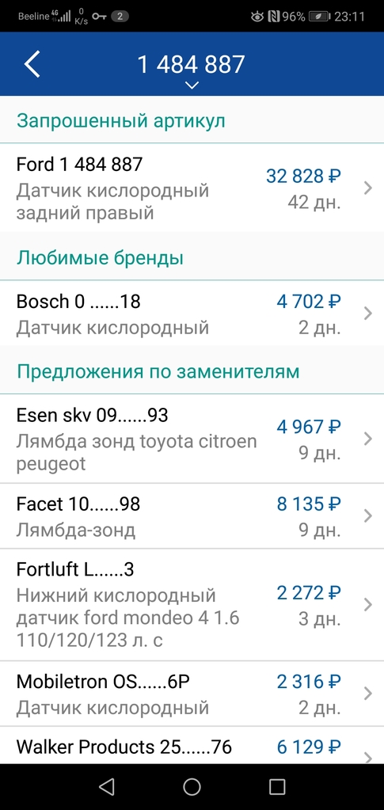Expand dropdown chevron under 1 484 887
Viewport: 384px width, 810px height.
pos(192,86)
